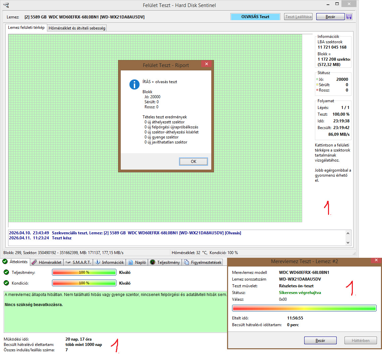382x356 pixels.
Task: Close the Felület Teszt - Riport dialog
Action: pos(206,64)
